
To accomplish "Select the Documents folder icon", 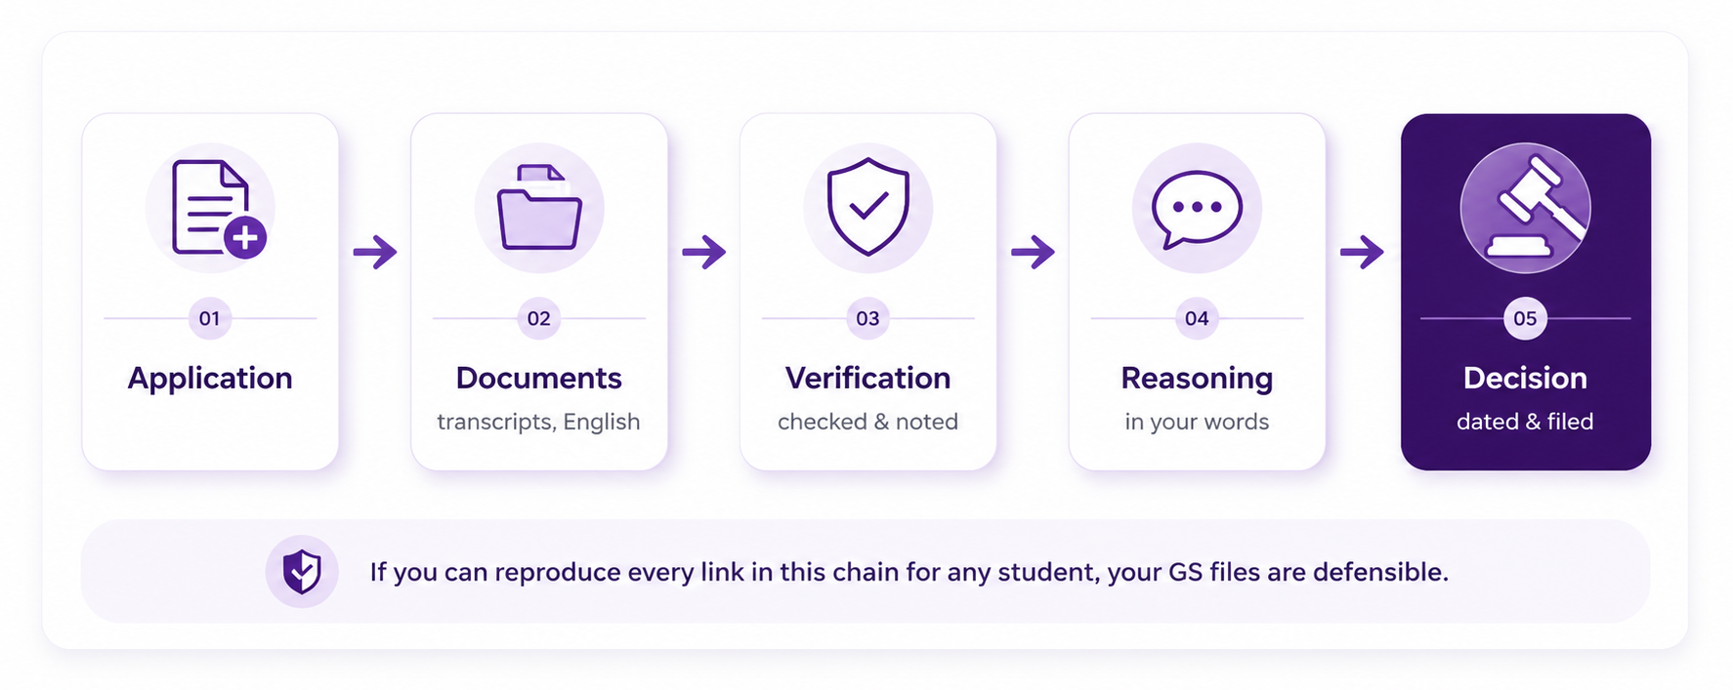I will [539, 208].
